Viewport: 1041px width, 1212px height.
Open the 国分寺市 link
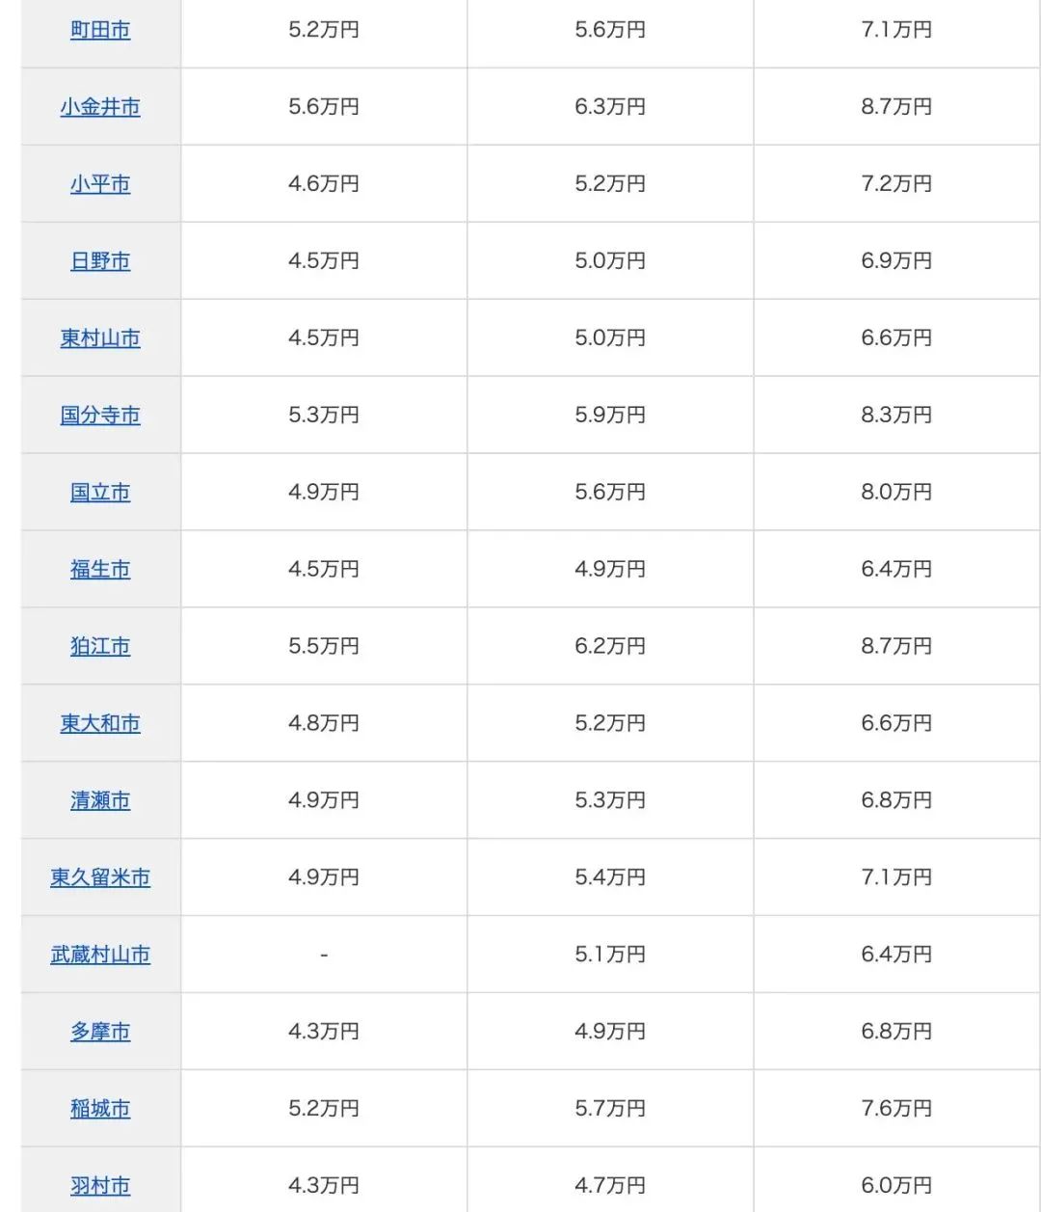click(x=100, y=416)
